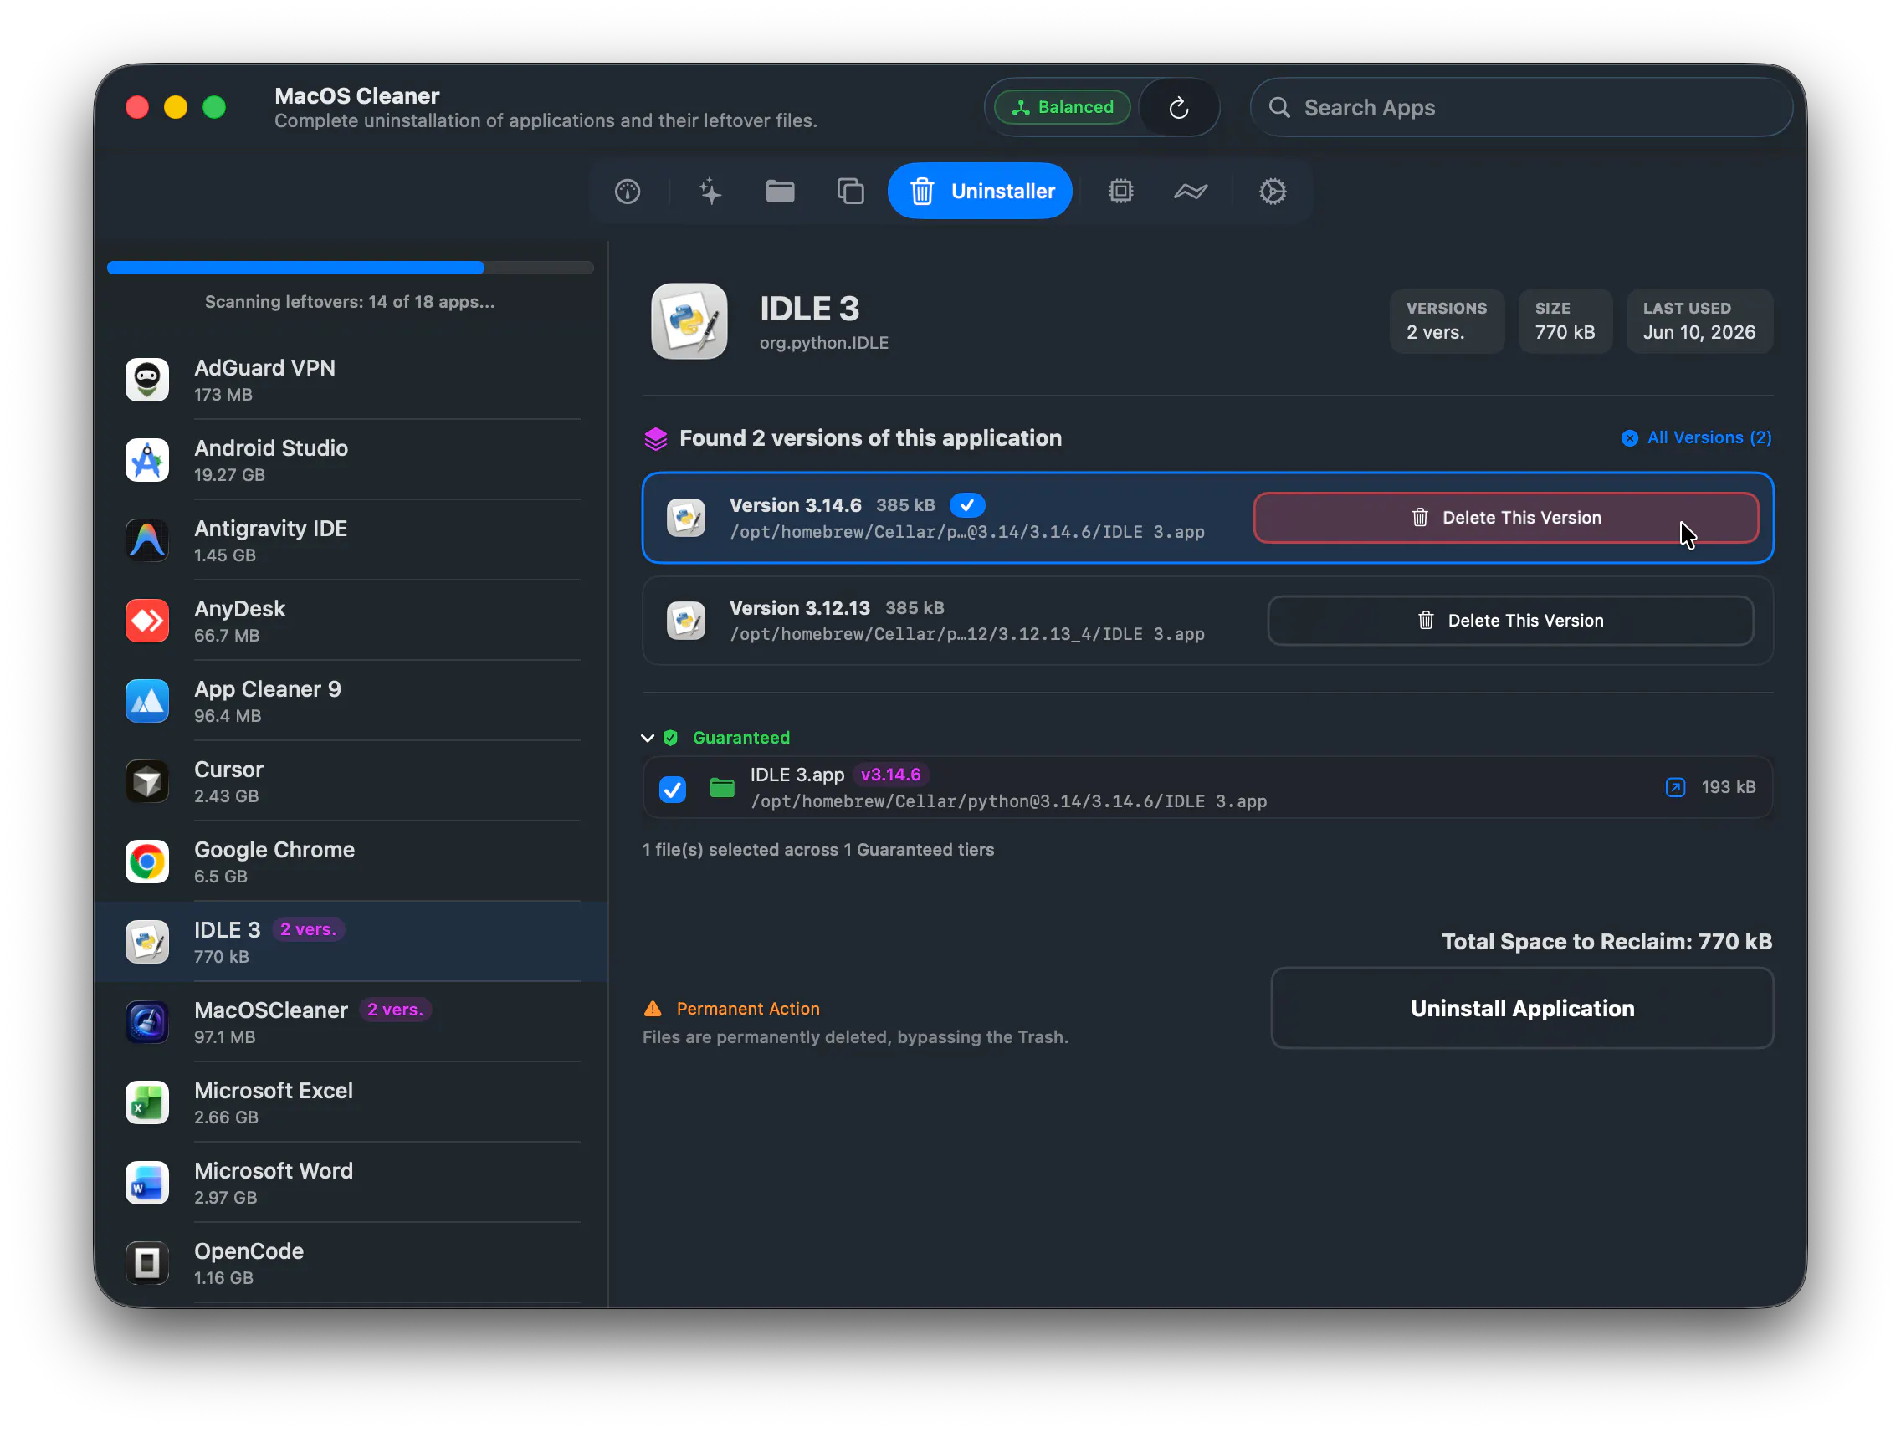Uncheck the IDLE 3.app file checkbox
Image resolution: width=1901 pixels, height=1432 pixels.
(x=673, y=789)
